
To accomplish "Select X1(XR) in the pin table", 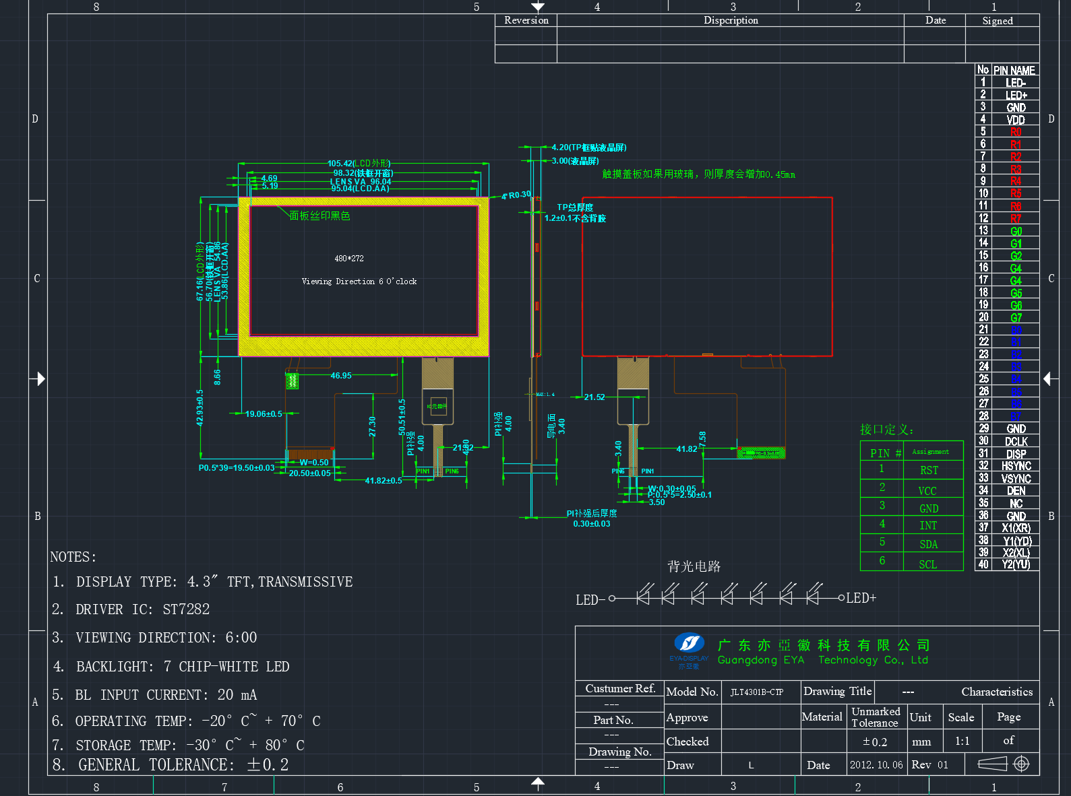I will click(x=1016, y=528).
